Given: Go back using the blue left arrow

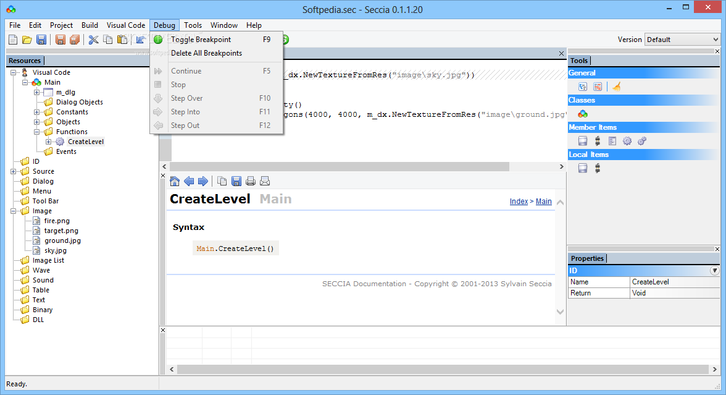Looking at the screenshot, I should 189,181.
